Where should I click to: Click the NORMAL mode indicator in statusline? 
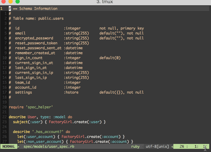point(8,146)
